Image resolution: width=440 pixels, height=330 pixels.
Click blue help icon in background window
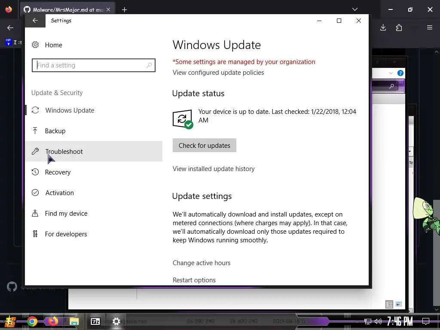(x=400, y=73)
